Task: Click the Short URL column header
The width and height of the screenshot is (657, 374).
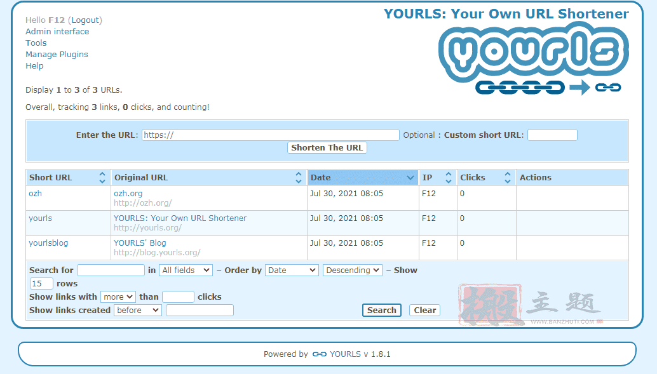Action: (x=68, y=178)
